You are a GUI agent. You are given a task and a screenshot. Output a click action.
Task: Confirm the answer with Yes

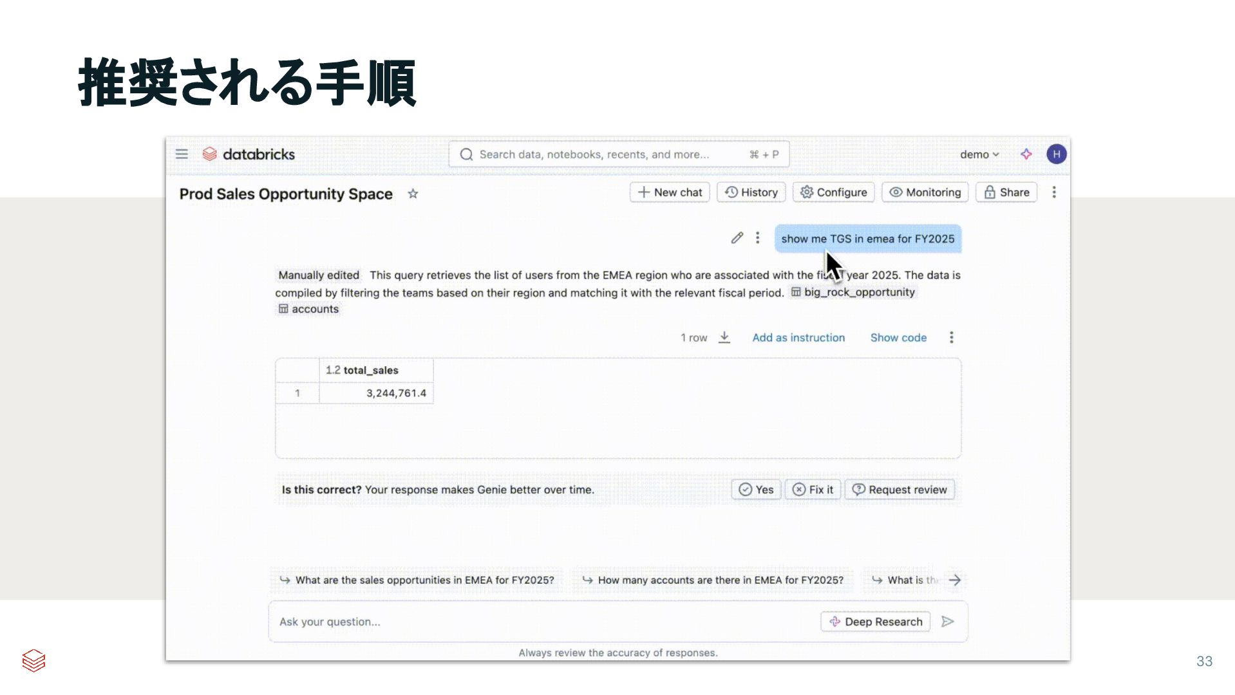(x=756, y=490)
